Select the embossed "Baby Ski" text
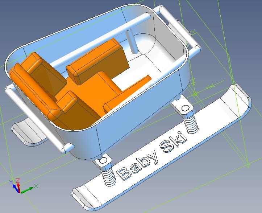This screenshot has width=262, height=213. click(x=152, y=157)
